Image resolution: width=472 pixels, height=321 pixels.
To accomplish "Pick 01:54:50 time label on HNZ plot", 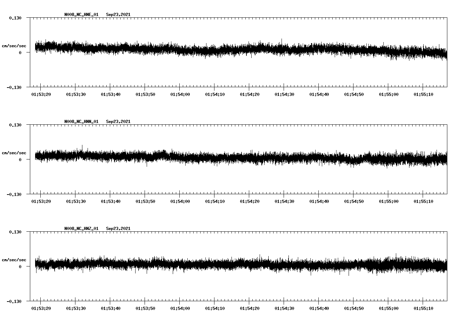I will [x=354, y=308].
